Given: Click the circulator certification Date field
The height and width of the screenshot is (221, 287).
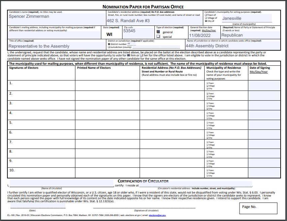Looking at the screenshot, I should (38, 205).
